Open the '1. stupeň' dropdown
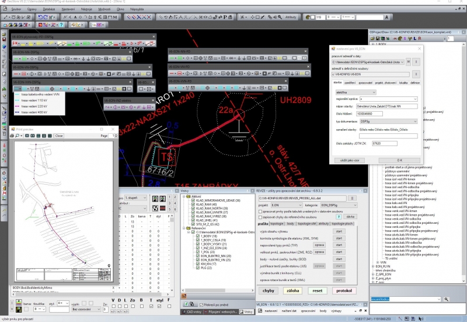467x322 pixels. pyautogui.click(x=136, y=198)
